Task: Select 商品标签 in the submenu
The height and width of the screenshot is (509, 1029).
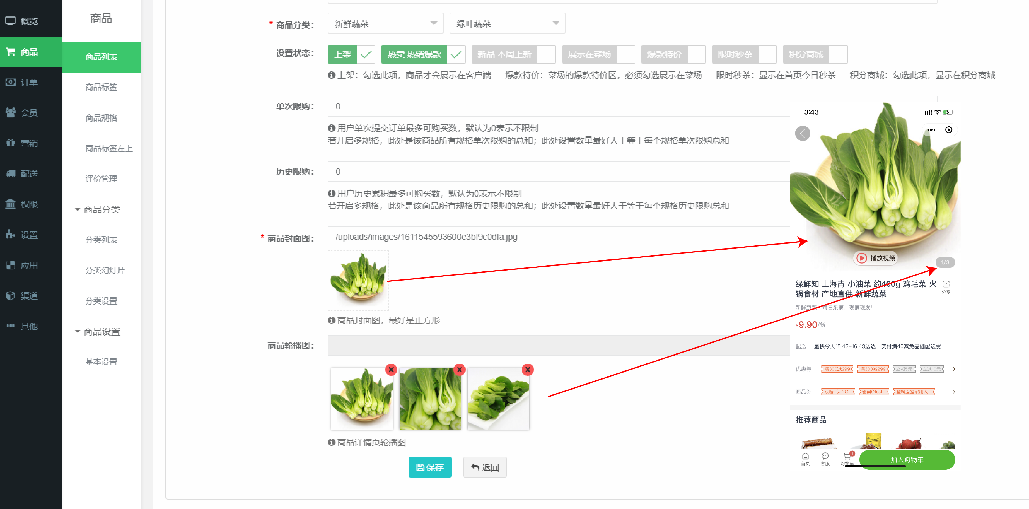Action: pos(101,87)
